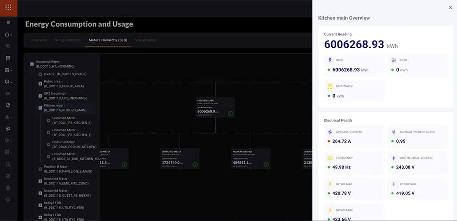
Task: Toggle the Pavillion B Main tree checkbox
Action: [40, 169]
